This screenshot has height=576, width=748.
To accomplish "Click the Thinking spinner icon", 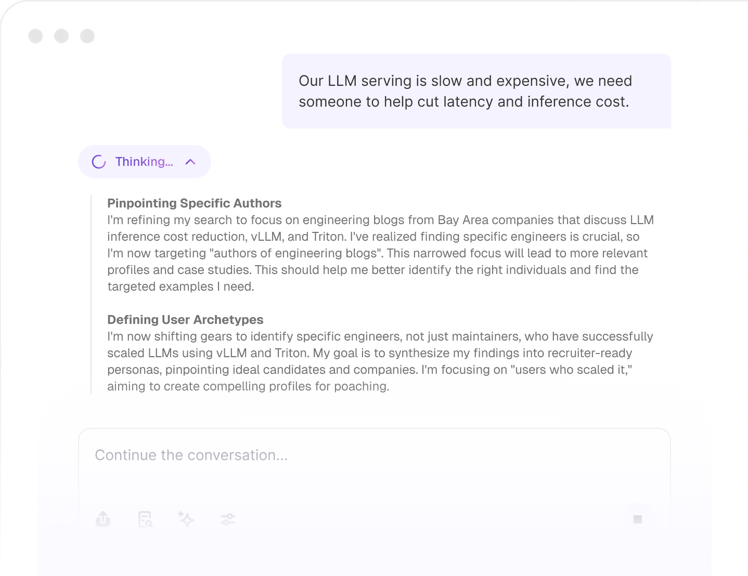I will pyautogui.click(x=99, y=162).
